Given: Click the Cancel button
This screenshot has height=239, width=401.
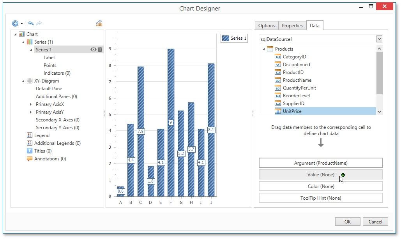Looking at the screenshot, I should pos(375,221).
